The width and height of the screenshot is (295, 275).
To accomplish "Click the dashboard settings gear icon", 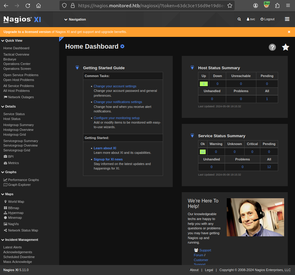I will 122,47.
